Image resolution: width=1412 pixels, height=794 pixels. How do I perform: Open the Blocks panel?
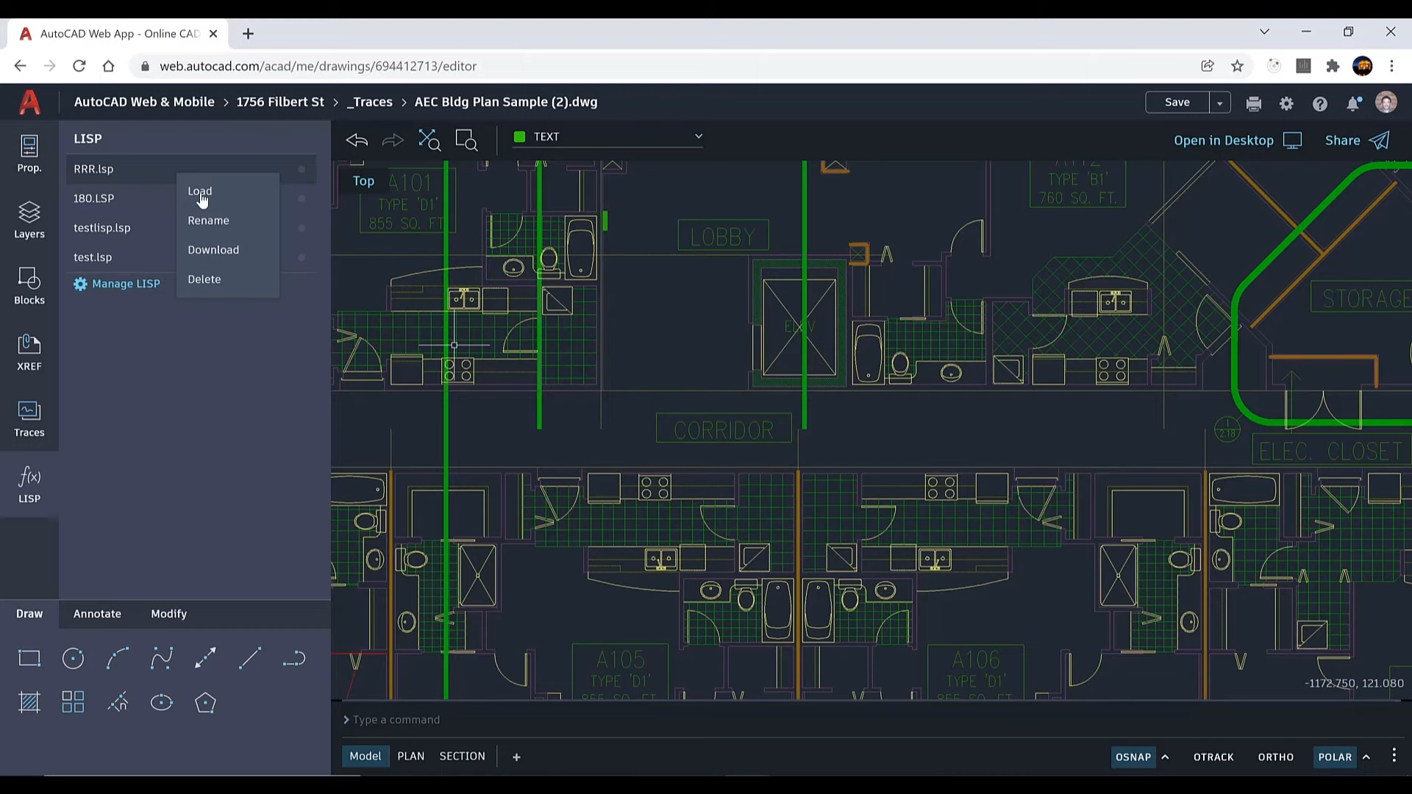pyautogui.click(x=29, y=285)
